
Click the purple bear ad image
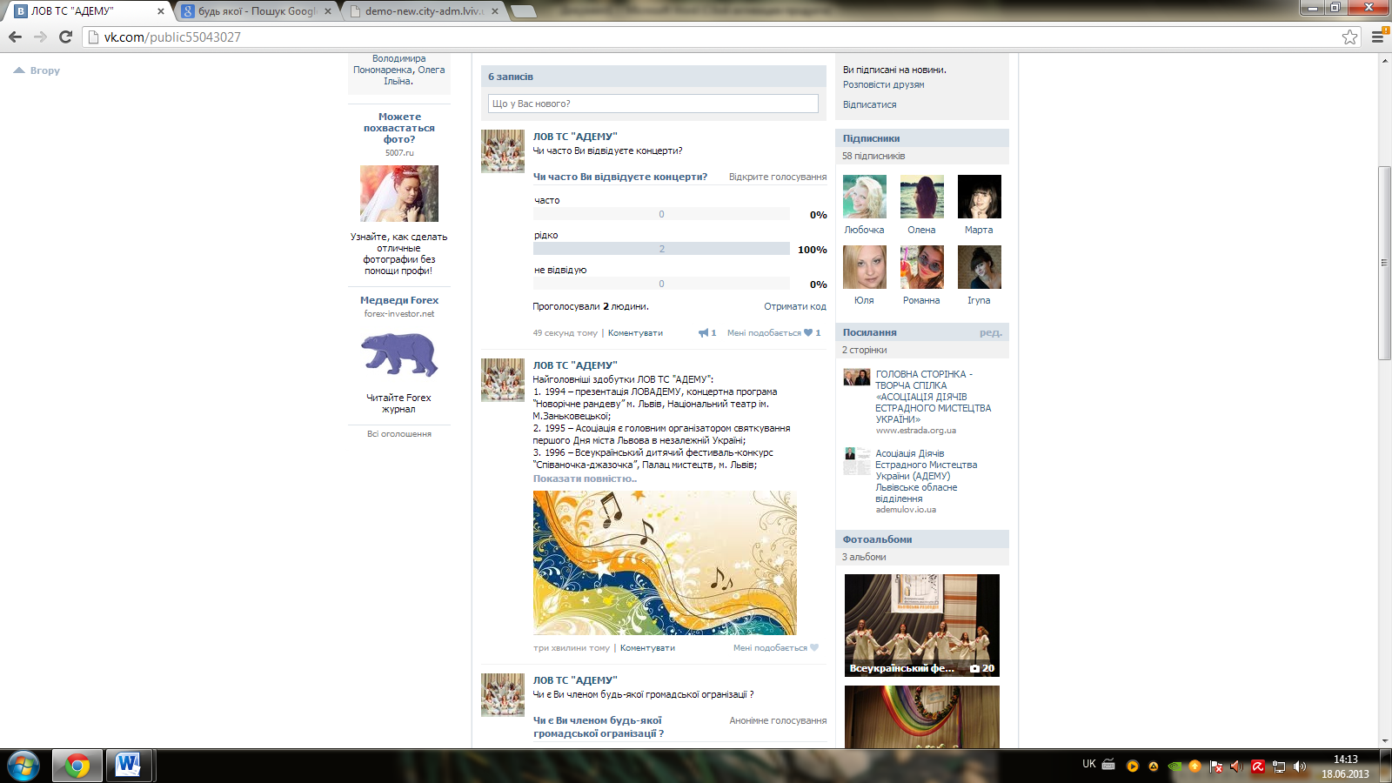coord(399,354)
